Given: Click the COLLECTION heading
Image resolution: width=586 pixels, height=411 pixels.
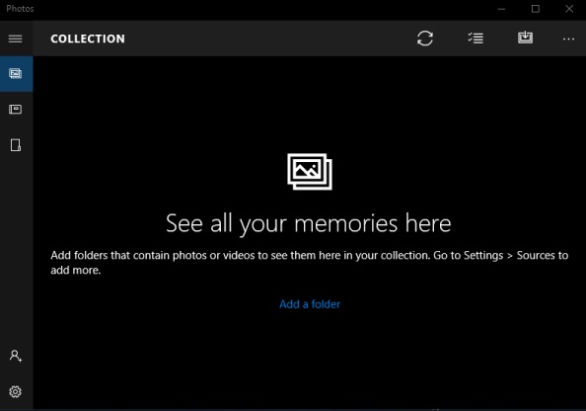Looking at the screenshot, I should pyautogui.click(x=88, y=39).
